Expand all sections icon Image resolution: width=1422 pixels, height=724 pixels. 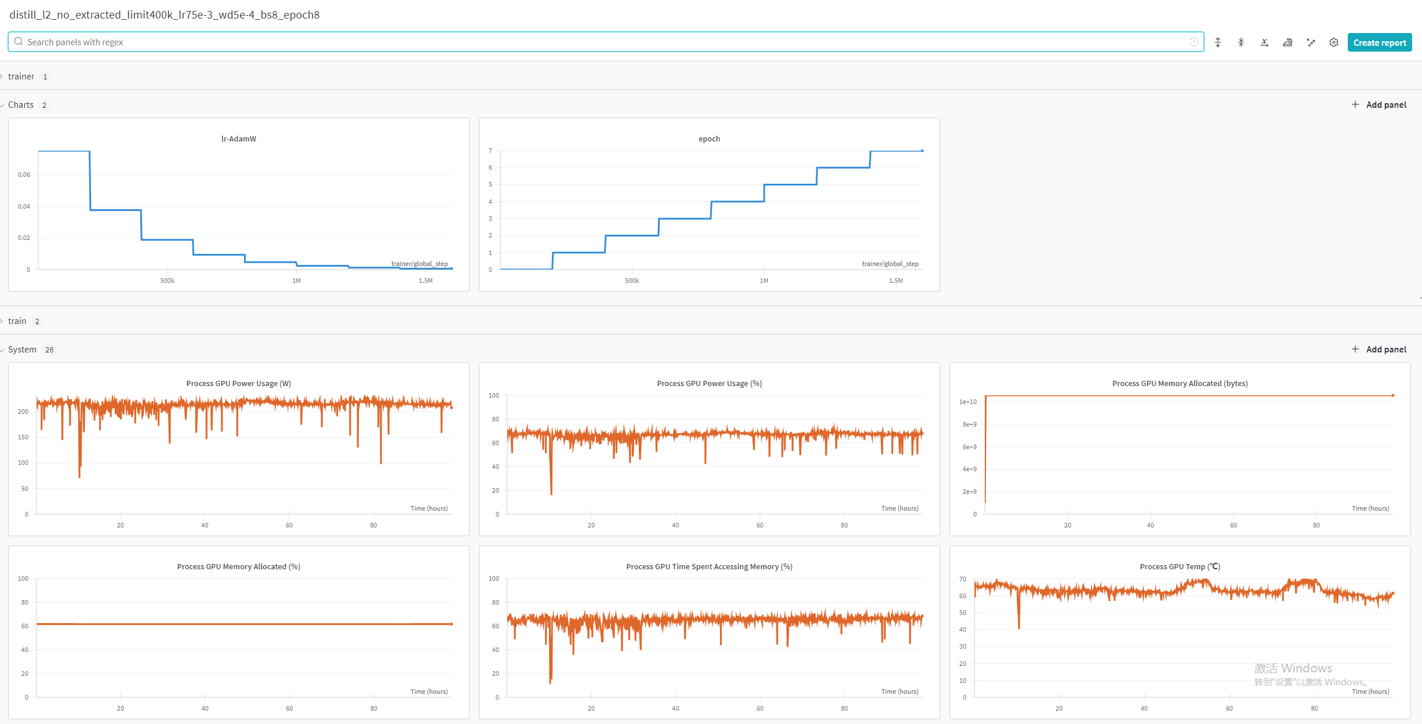(1218, 42)
